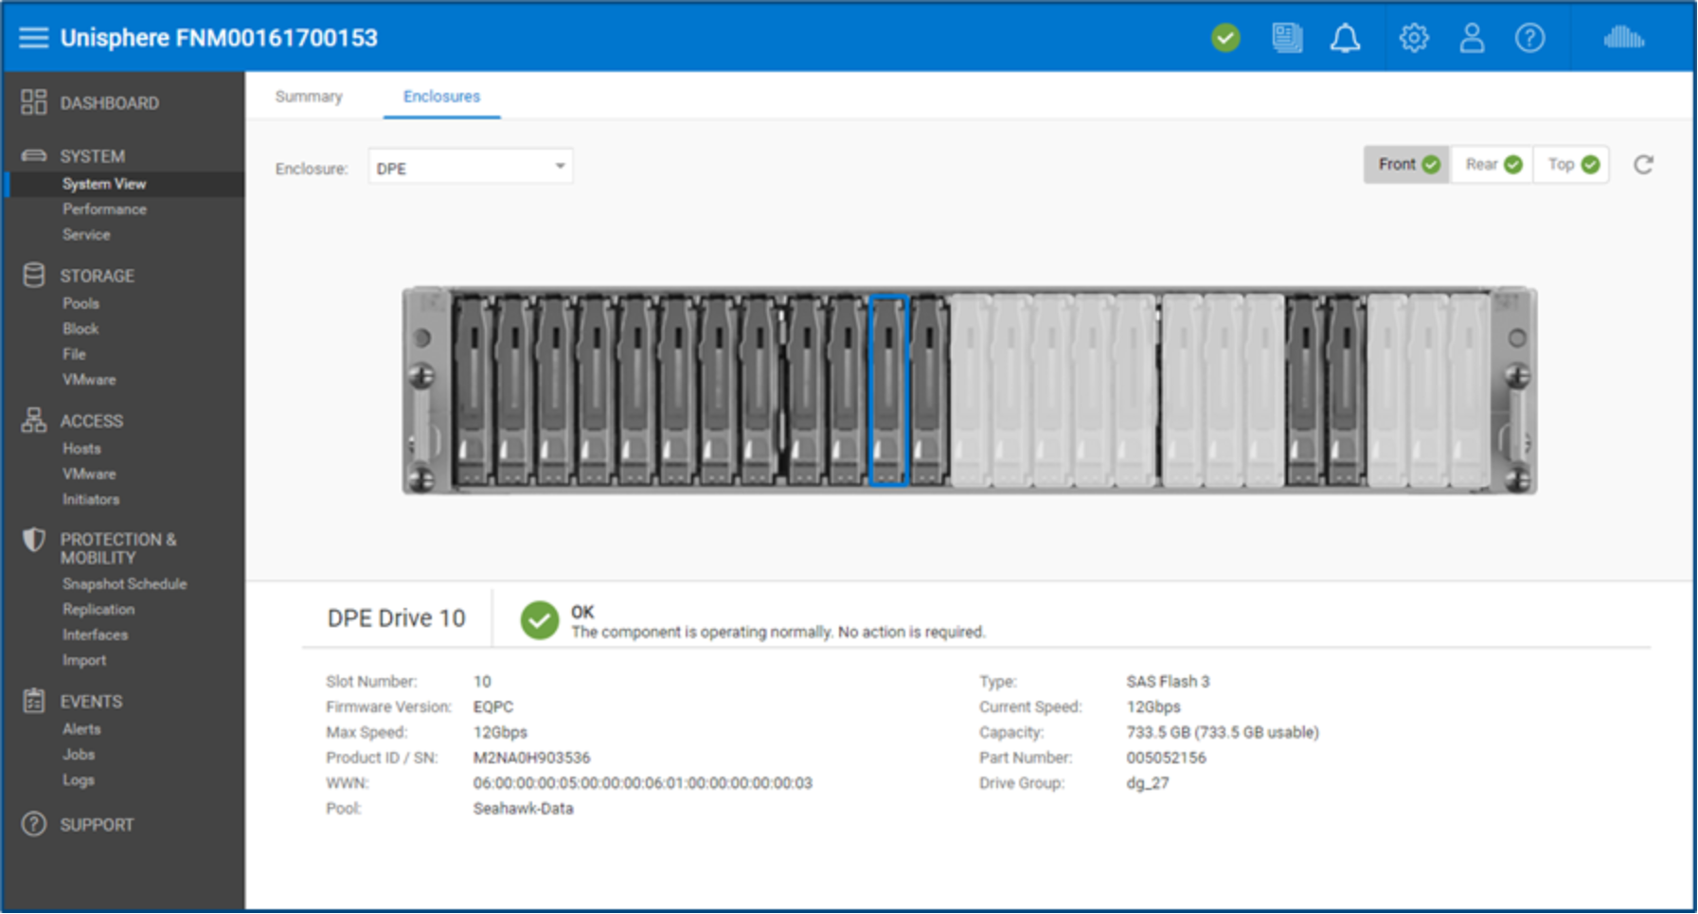This screenshot has width=1698, height=914.
Task: Click the capacity value 733.5 GB
Action: (1222, 732)
